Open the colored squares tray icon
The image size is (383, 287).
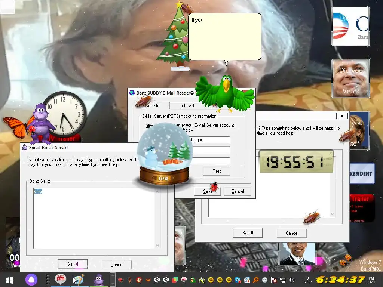tap(175, 280)
